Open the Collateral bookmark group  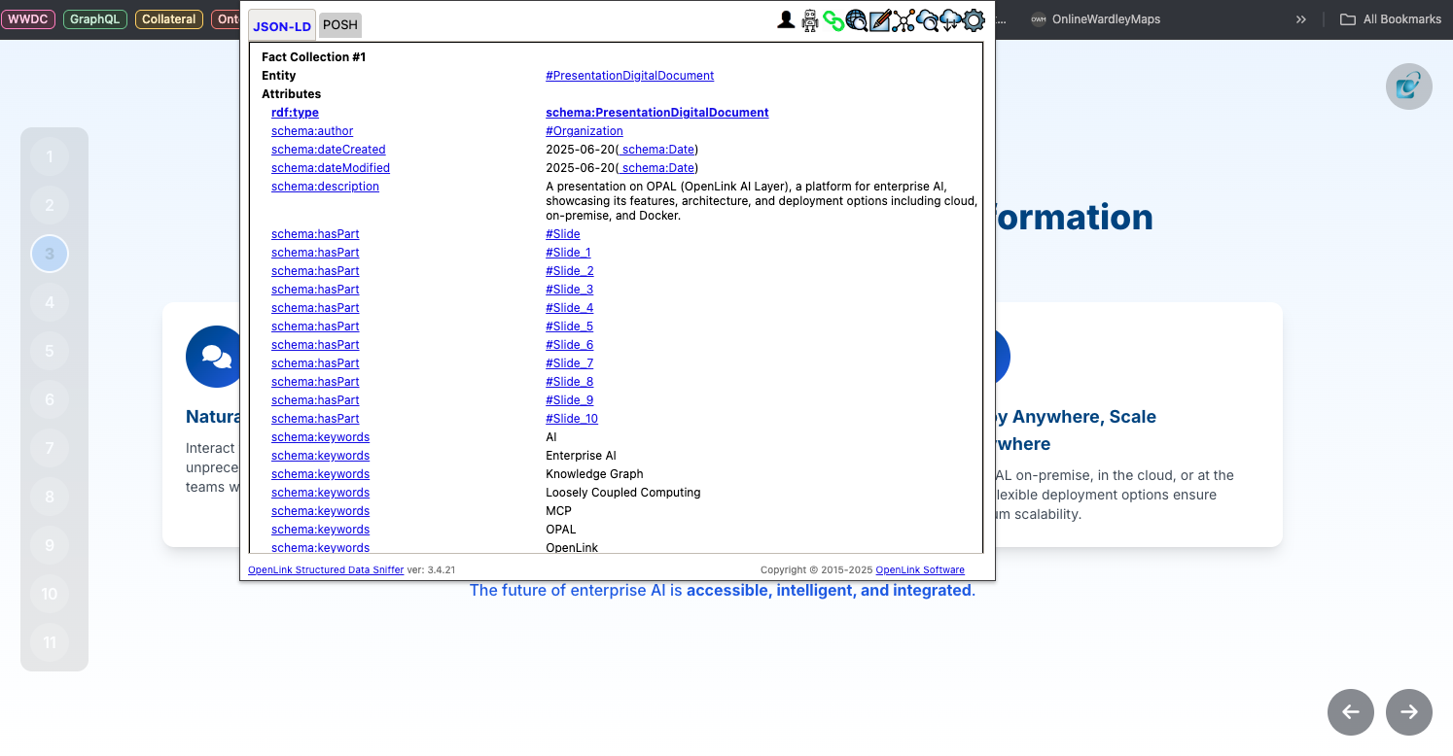(x=169, y=19)
